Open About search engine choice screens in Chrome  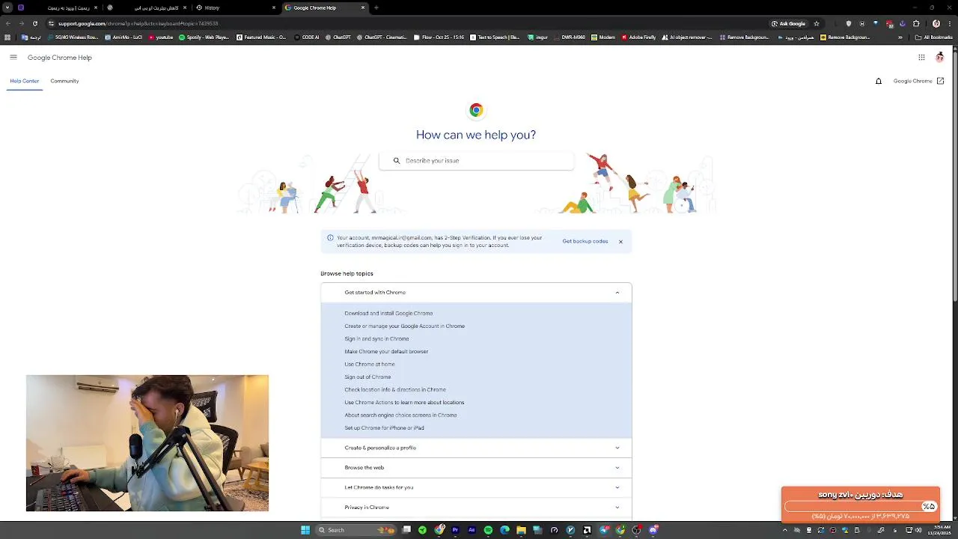[400, 415]
